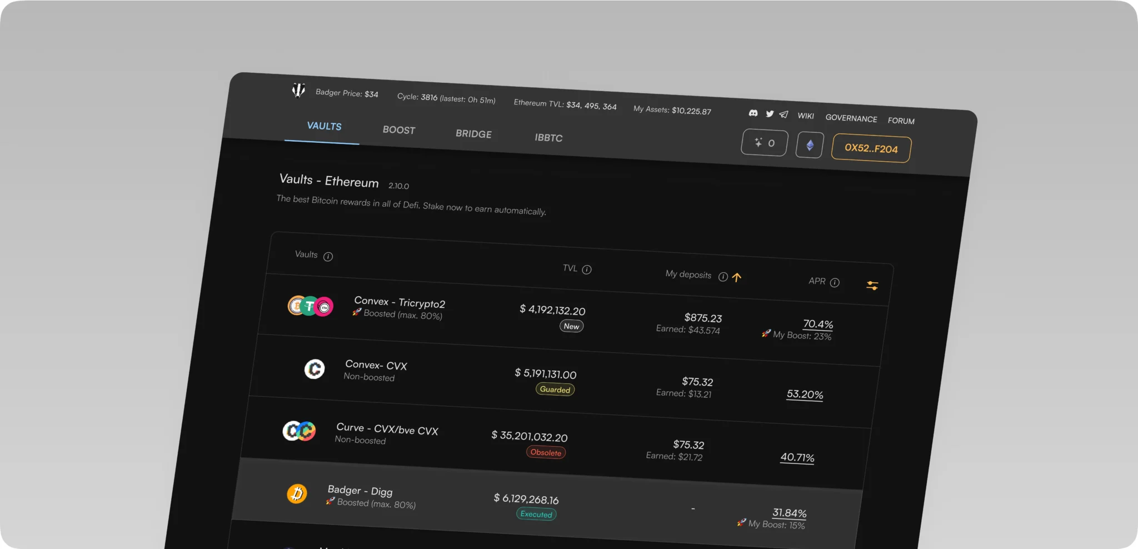1138x549 pixels.
Task: Open the Badger - Digg vault row
Action: click(x=547, y=506)
